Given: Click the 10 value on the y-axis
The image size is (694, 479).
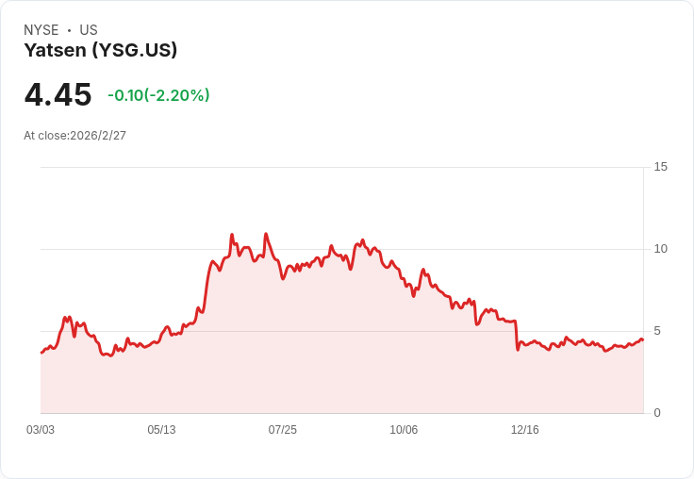Looking at the screenshot, I should coord(660,249).
